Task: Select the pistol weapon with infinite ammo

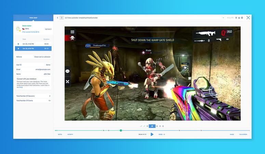Action: pos(222,40)
